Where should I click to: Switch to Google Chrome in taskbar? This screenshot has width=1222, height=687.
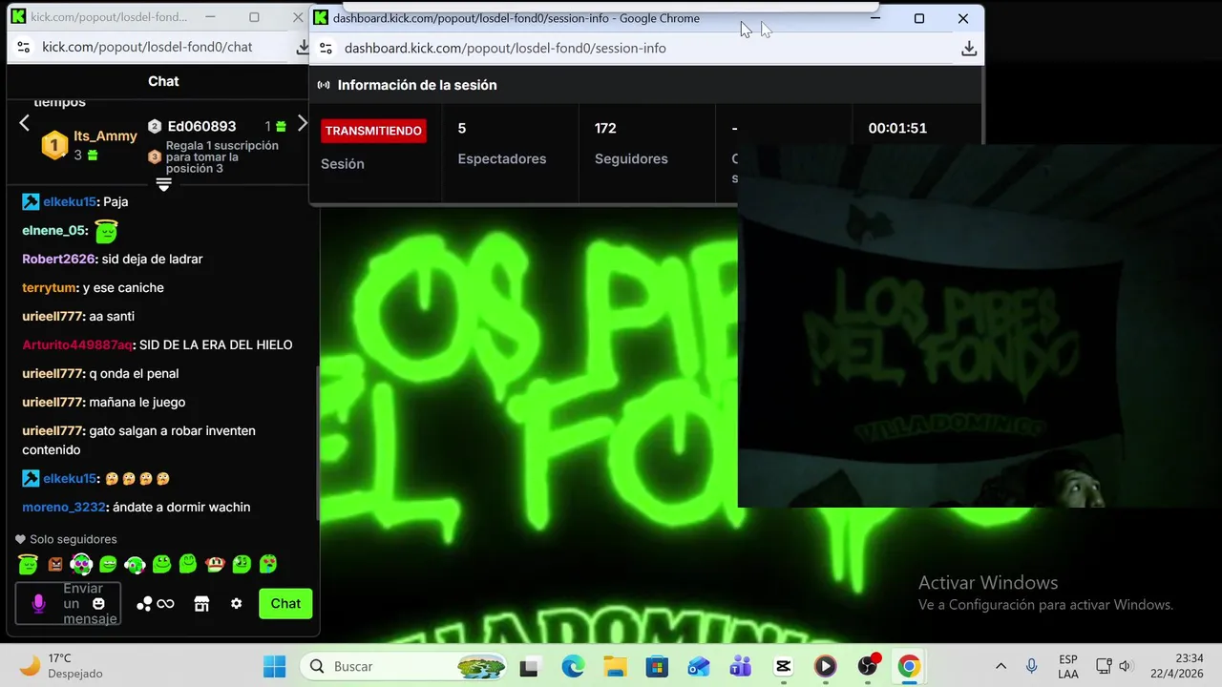click(909, 666)
